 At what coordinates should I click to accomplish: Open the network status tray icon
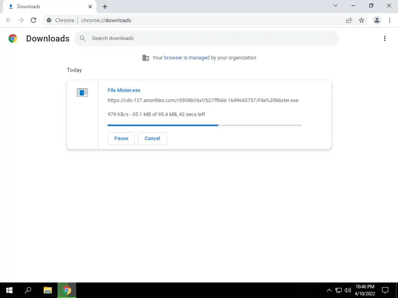pyautogui.click(x=339, y=290)
